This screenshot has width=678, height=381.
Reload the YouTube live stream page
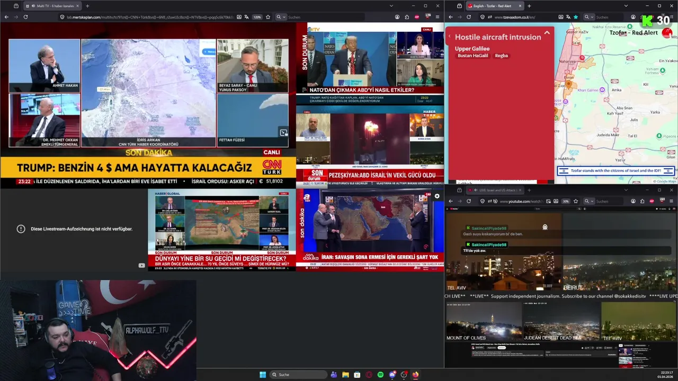469,201
